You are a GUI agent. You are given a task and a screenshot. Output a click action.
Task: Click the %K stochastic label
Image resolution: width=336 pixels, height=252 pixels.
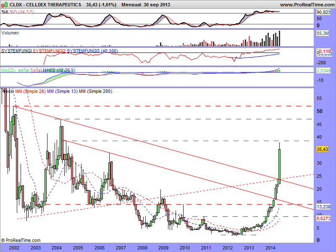(5, 12)
